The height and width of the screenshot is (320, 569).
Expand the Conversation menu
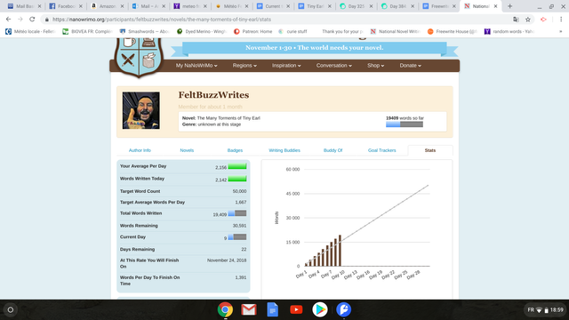pos(334,66)
